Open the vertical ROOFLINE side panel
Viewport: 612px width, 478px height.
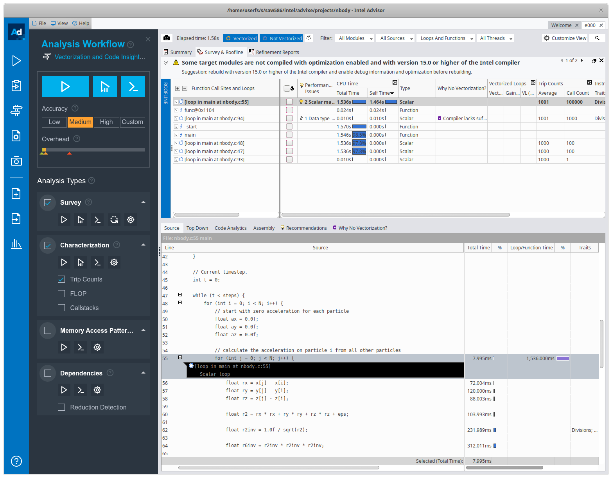pos(166,148)
